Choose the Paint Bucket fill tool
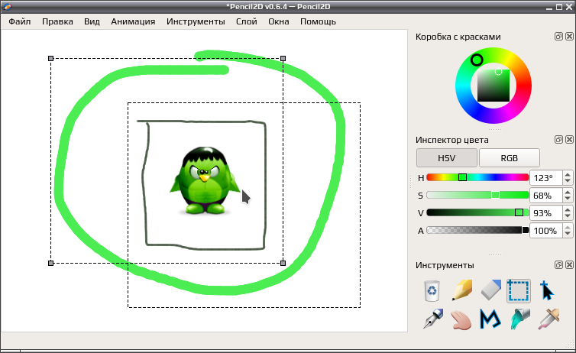Image resolution: width=576 pixels, height=353 pixels. (519, 319)
